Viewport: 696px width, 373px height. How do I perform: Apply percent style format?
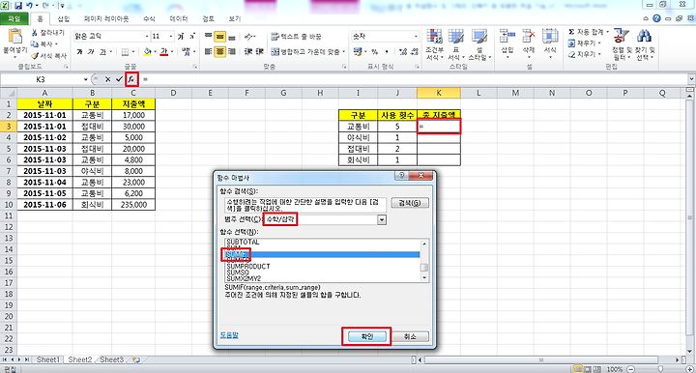click(375, 52)
